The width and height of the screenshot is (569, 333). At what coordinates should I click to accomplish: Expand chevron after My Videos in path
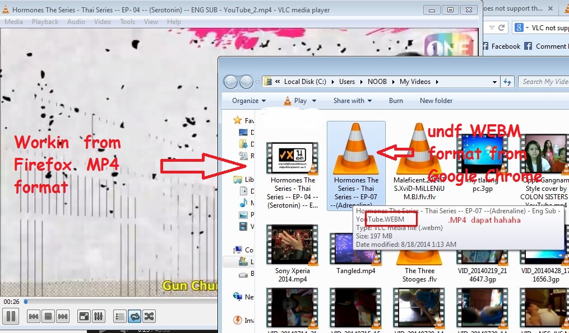tap(437, 82)
